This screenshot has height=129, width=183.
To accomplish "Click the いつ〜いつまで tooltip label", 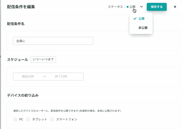I will pos(43,60).
